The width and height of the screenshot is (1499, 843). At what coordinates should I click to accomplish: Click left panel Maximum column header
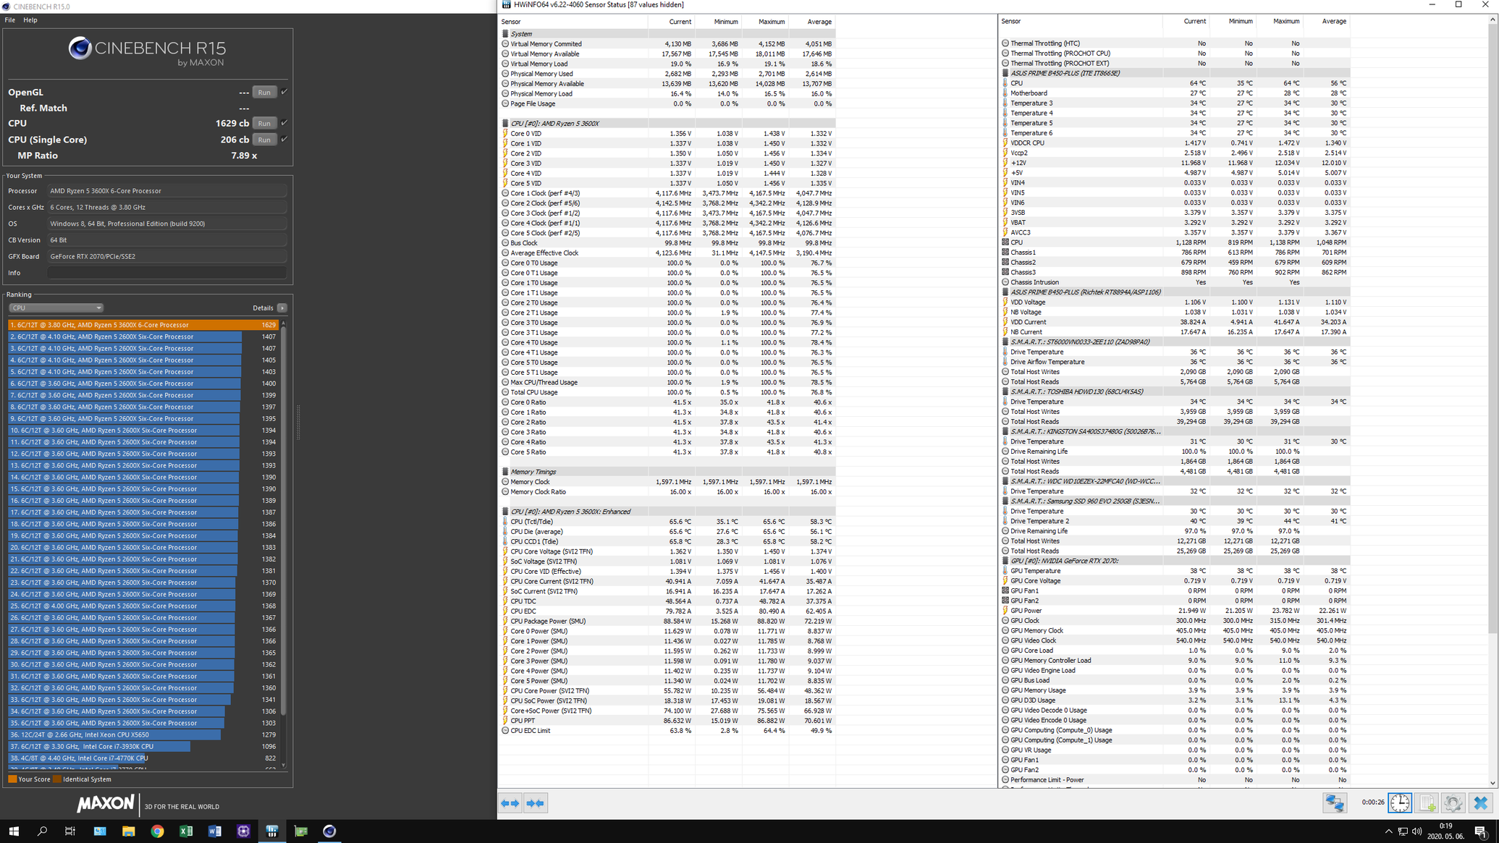[x=765, y=22]
